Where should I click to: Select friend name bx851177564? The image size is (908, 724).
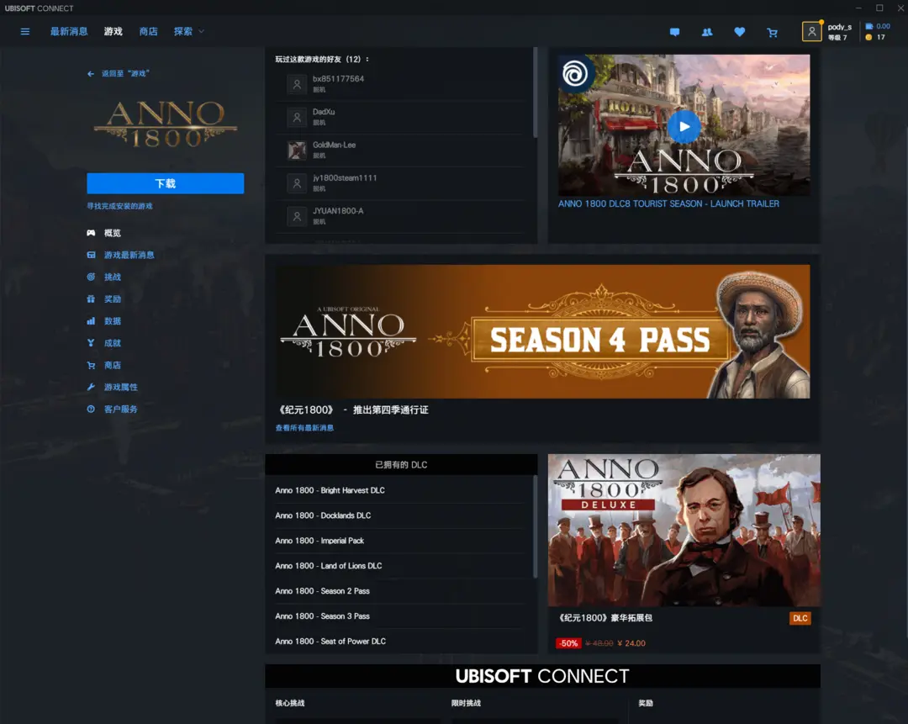[338, 79]
